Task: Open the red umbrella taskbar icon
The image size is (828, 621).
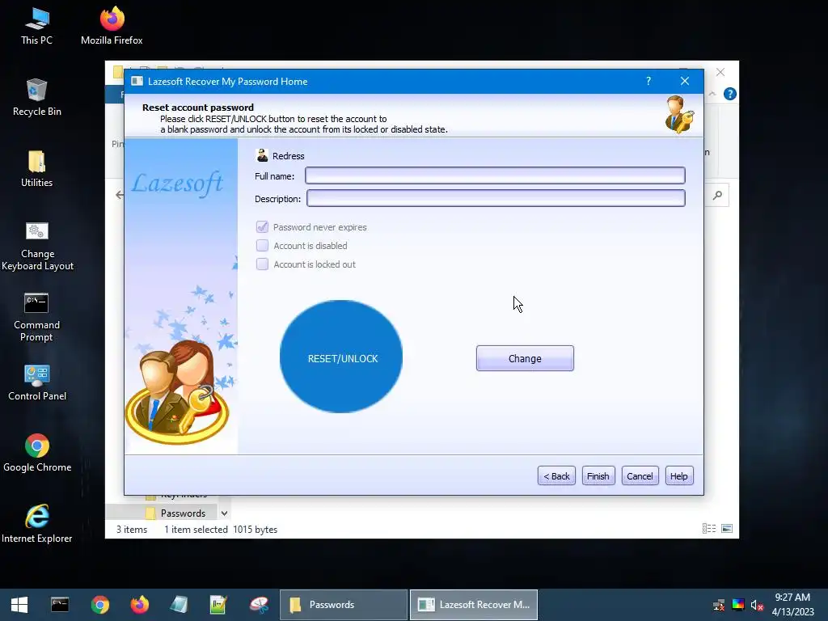Action: (x=259, y=605)
